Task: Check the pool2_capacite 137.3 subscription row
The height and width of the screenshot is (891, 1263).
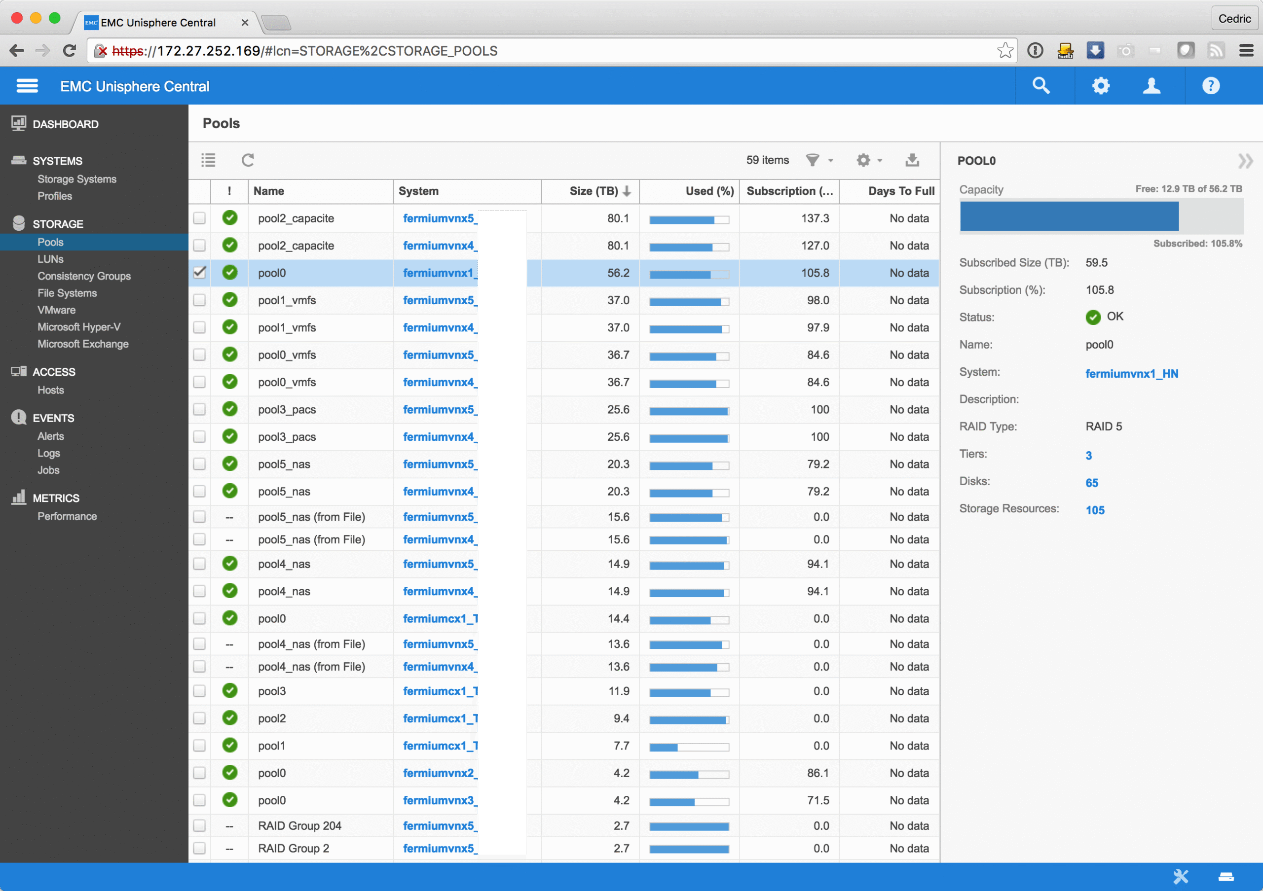Action: click(199, 218)
